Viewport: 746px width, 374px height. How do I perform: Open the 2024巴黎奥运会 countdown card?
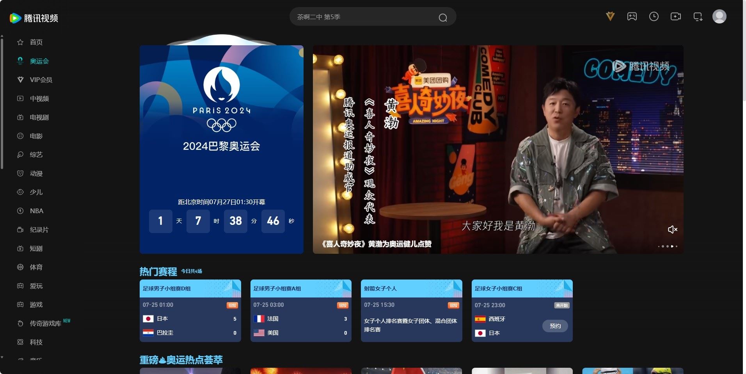tap(222, 150)
